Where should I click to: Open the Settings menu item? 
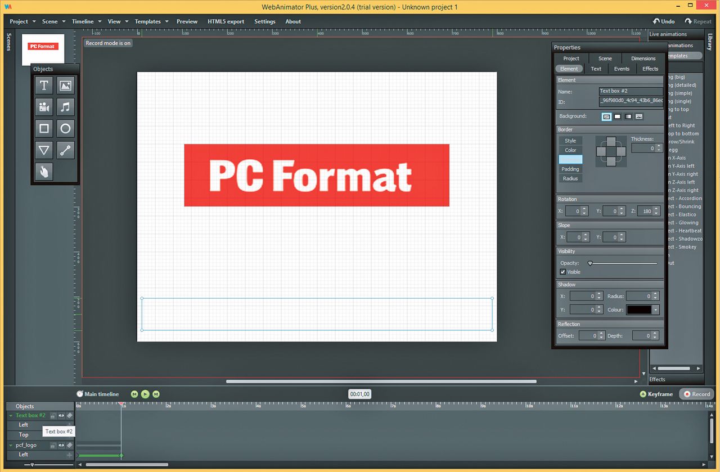point(265,21)
